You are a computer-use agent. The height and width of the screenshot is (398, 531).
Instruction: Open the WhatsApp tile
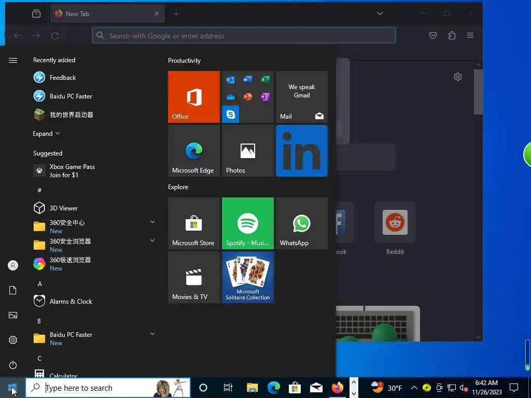click(302, 223)
